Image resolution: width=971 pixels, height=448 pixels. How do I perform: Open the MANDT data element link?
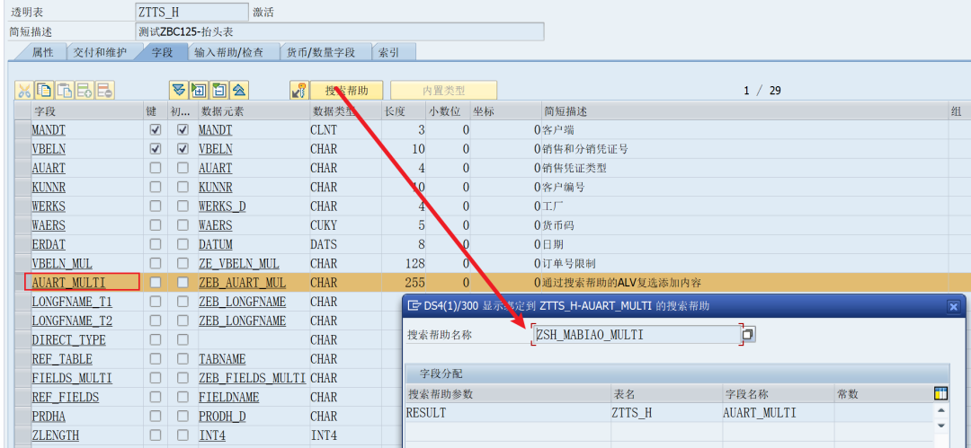point(215,130)
